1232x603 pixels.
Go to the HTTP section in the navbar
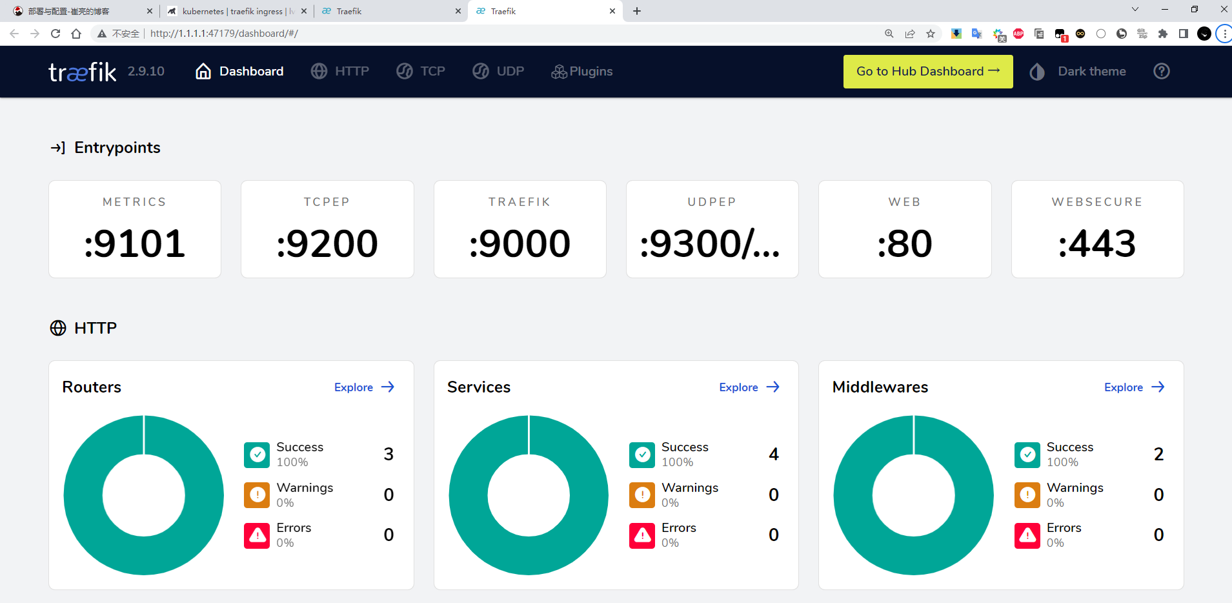coord(340,71)
